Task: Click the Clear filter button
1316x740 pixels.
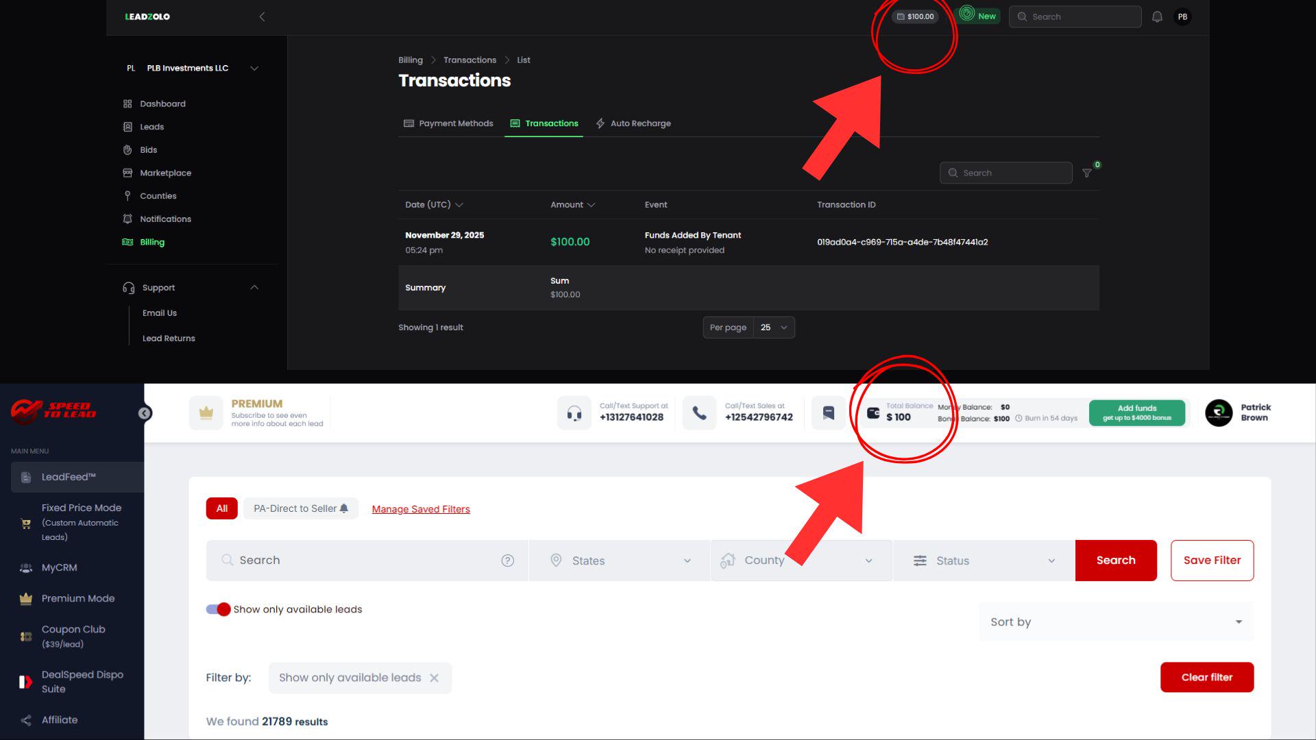Action: [x=1206, y=677]
